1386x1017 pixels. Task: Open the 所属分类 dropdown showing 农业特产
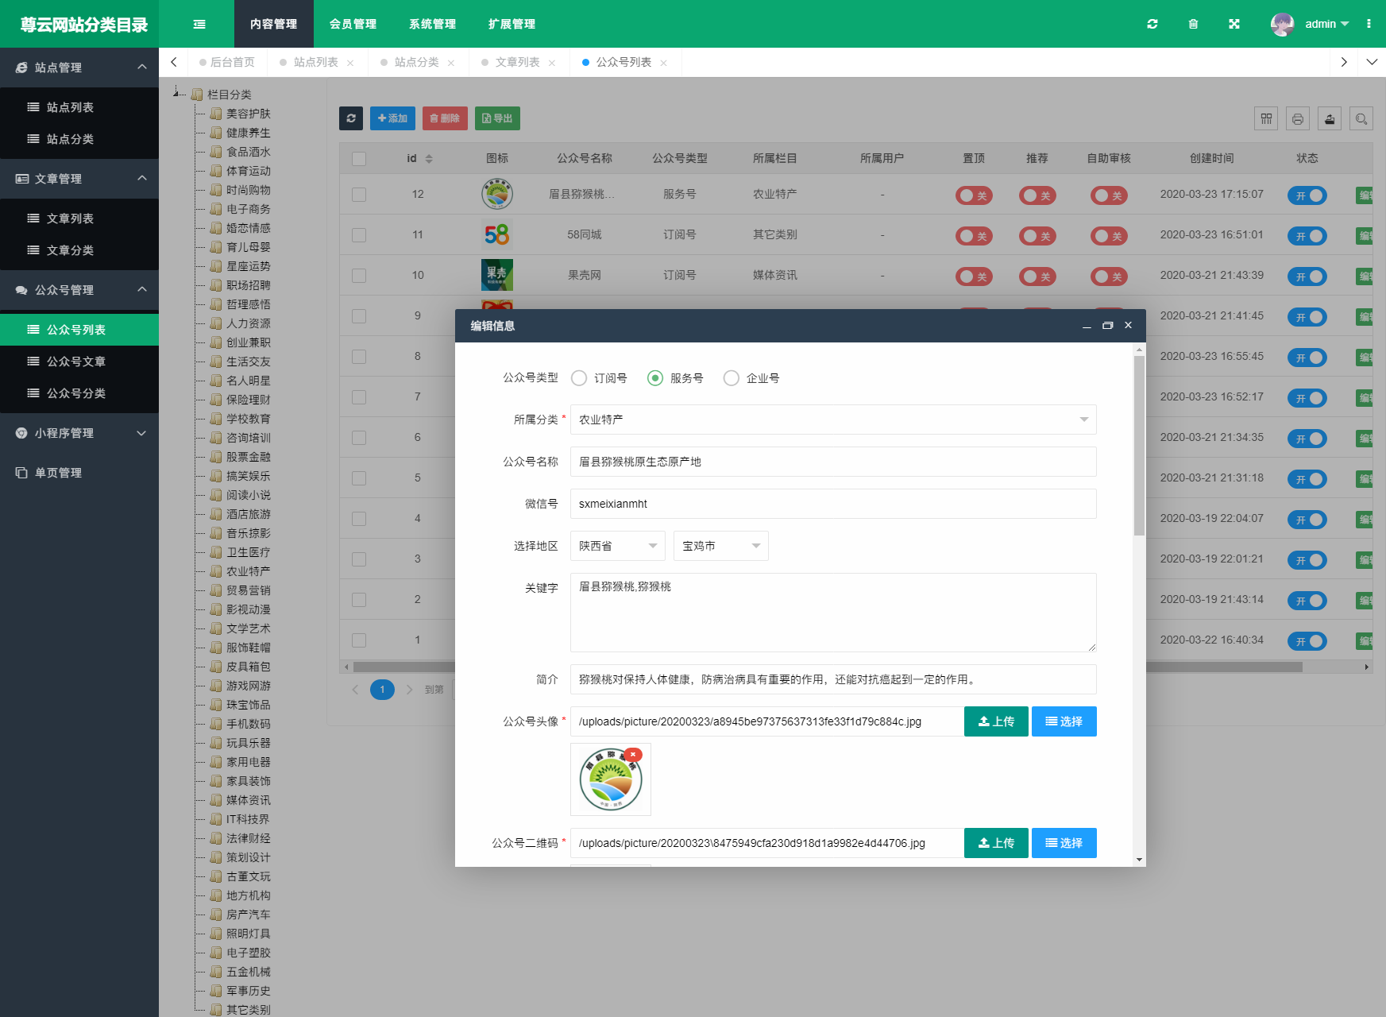pos(833,420)
